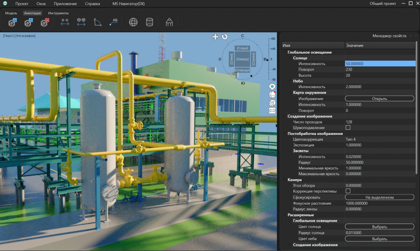Collapse the Солнце group
420x251 pixels.
[290, 58]
